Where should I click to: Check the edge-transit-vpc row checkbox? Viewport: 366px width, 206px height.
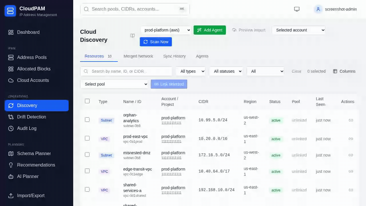(x=87, y=171)
